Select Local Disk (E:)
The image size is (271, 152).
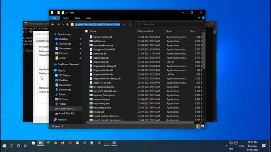click(66, 114)
